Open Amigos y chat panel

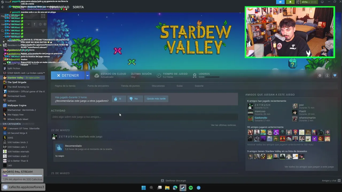(x=331, y=181)
